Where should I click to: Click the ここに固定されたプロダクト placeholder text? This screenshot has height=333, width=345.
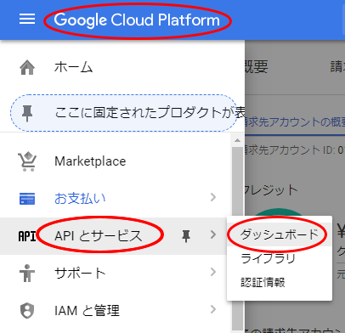150,112
